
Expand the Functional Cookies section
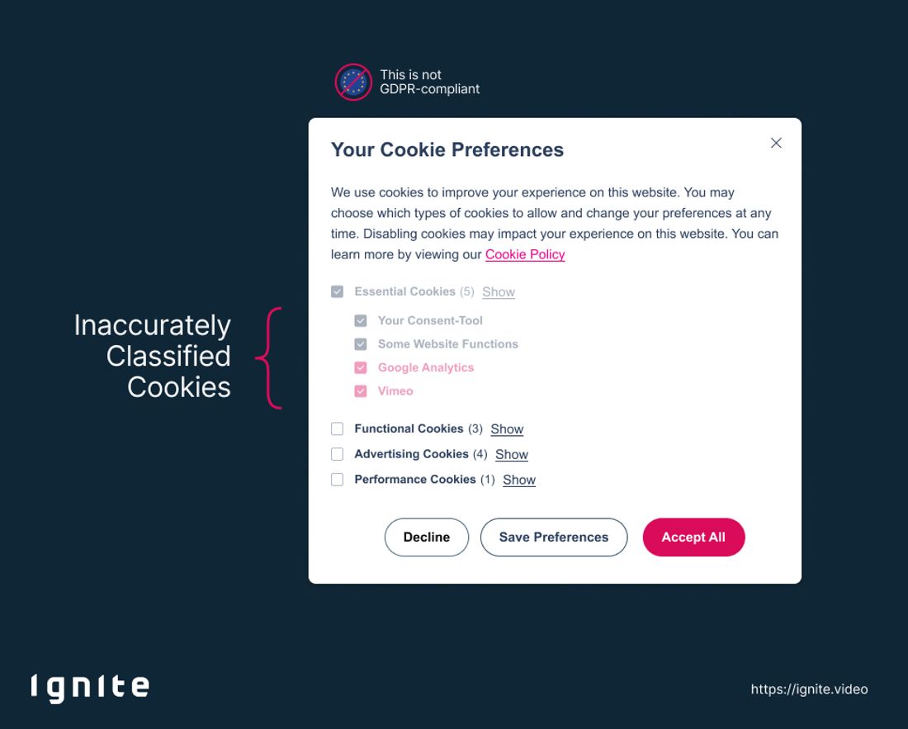[507, 428]
